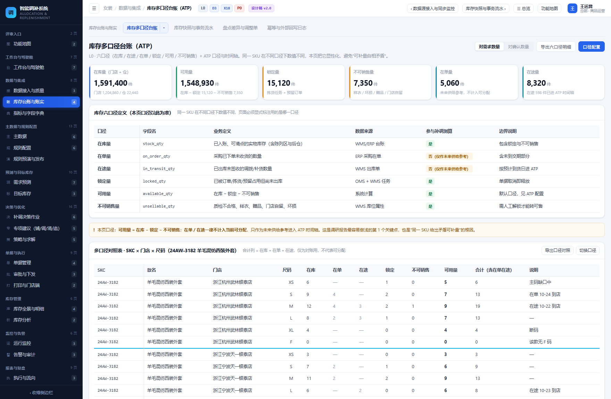Click the 导出口径对照 button

pos(558,251)
